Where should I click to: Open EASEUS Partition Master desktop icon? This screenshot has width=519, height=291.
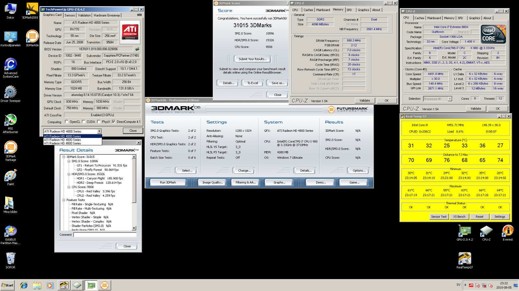10,235
